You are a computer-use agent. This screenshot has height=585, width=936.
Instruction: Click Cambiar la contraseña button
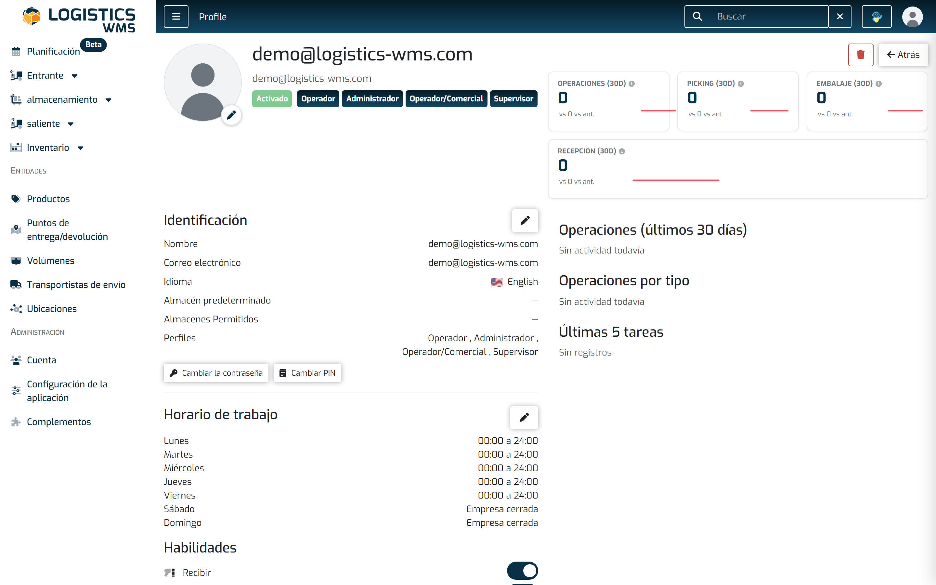tap(216, 373)
